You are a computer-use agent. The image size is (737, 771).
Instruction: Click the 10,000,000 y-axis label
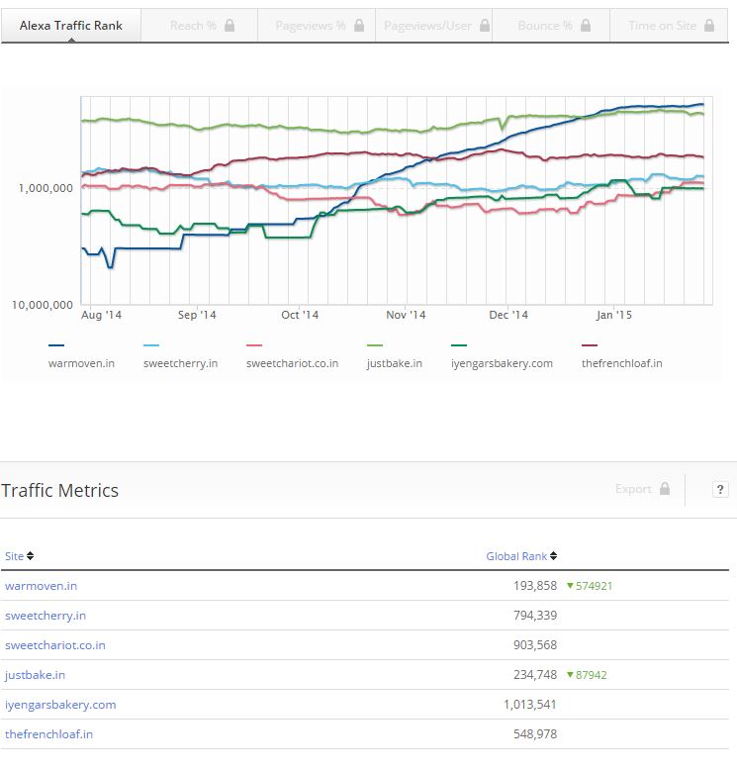pyautogui.click(x=43, y=305)
